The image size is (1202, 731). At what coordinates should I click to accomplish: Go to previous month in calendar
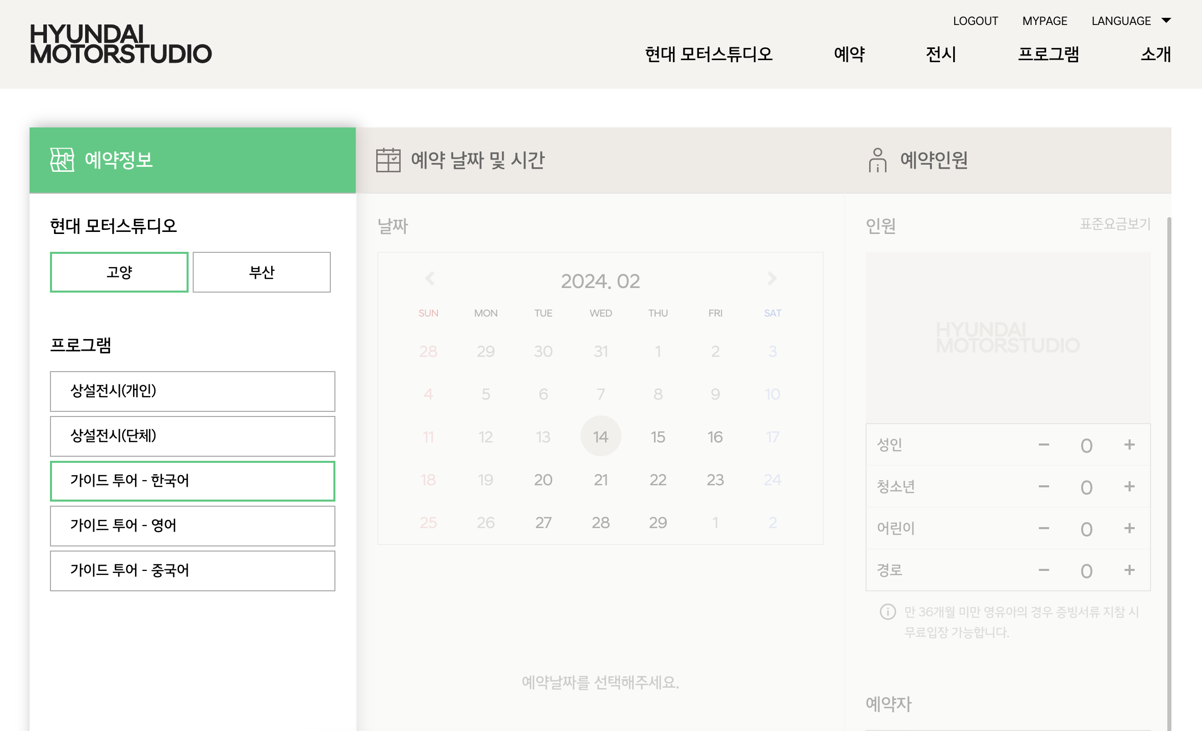point(430,279)
